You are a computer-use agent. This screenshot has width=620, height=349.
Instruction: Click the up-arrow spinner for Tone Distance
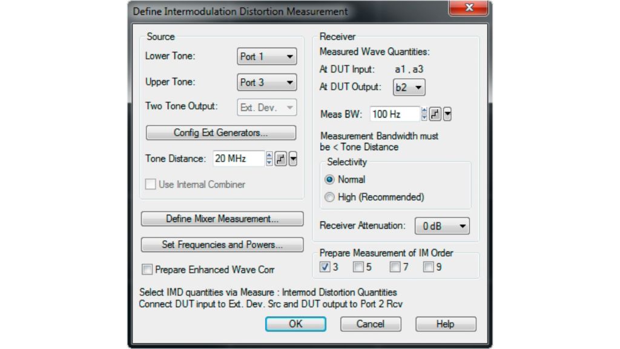[x=269, y=155]
